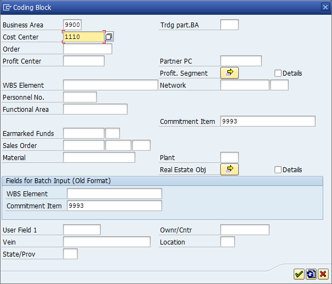This screenshot has width=332, height=284.
Task: Tick Details checkbox beside Real Estate Obj
Action: point(278,170)
